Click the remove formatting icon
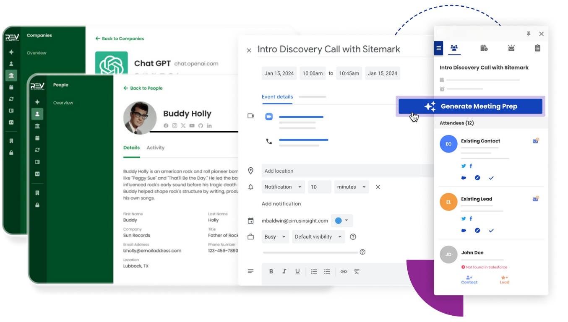568x322 pixels. pyautogui.click(x=357, y=272)
